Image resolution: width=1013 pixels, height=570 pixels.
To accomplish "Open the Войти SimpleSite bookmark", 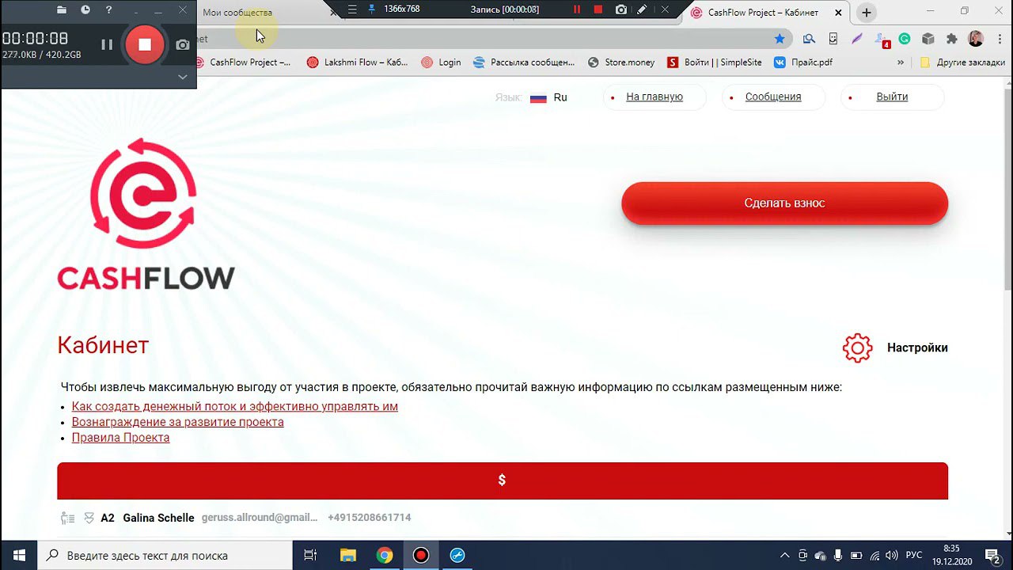I will (715, 63).
